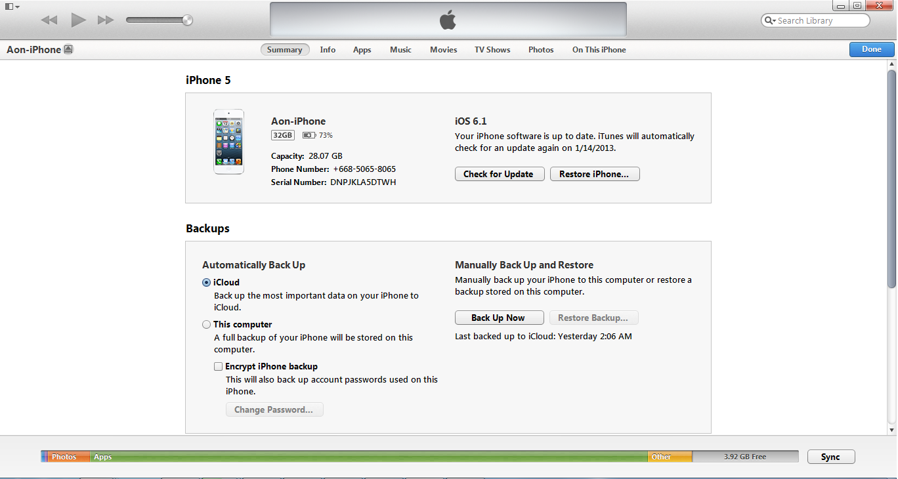
Task: Open the search magnifier options dropdown
Action: click(769, 21)
